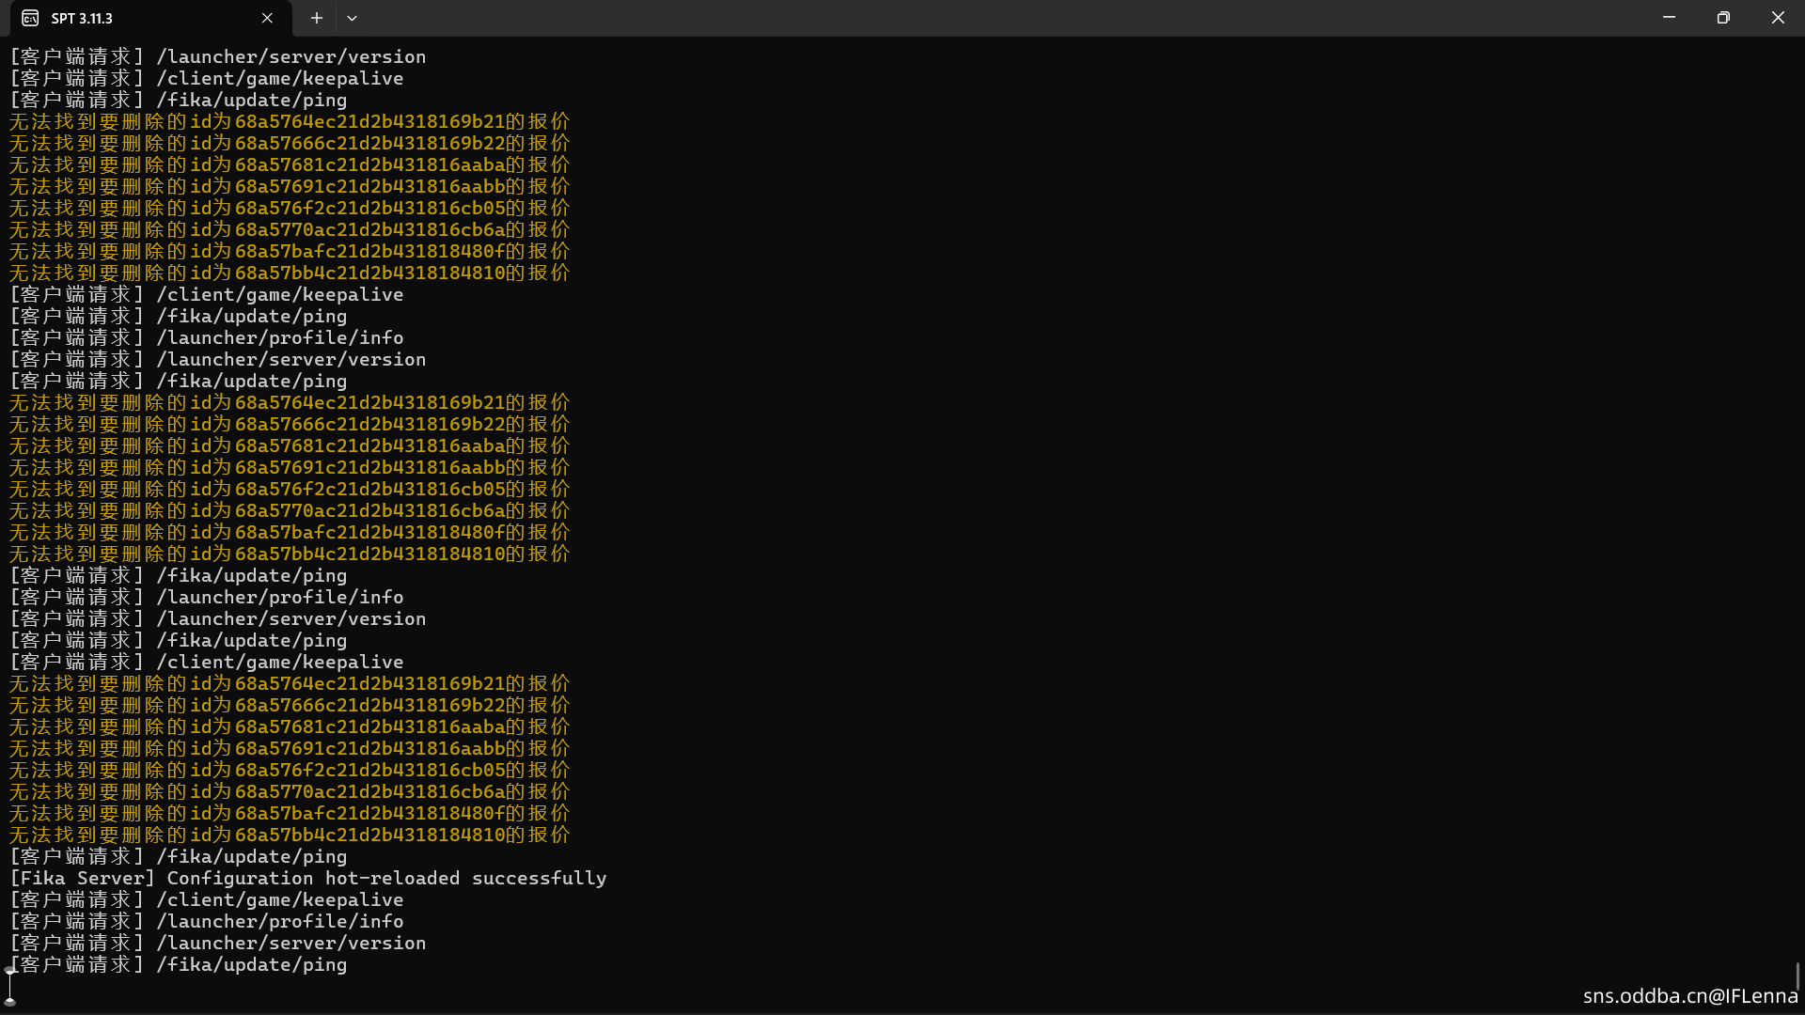Viewport: 1805px width, 1015px height.
Task: Restore down the terminal window
Action: 1723,18
